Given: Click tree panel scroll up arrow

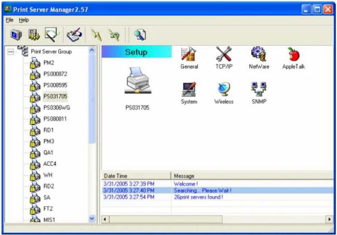Looking at the screenshot, I should [92, 50].
